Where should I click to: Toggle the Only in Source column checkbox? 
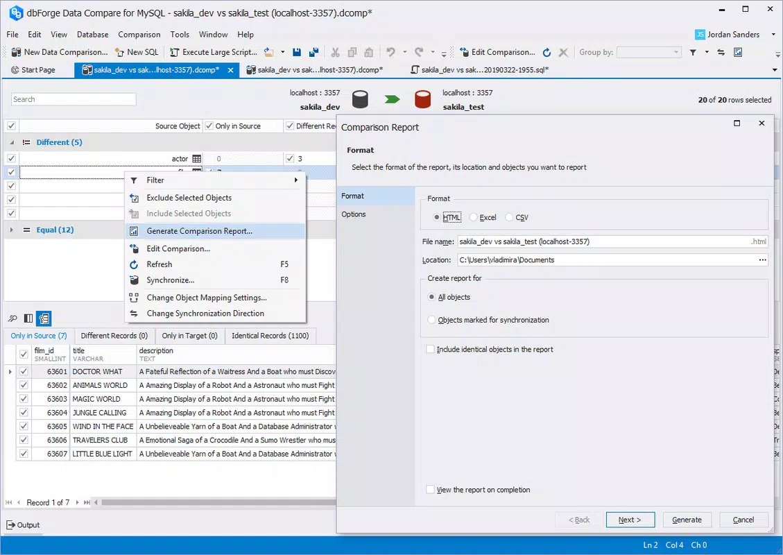209,126
